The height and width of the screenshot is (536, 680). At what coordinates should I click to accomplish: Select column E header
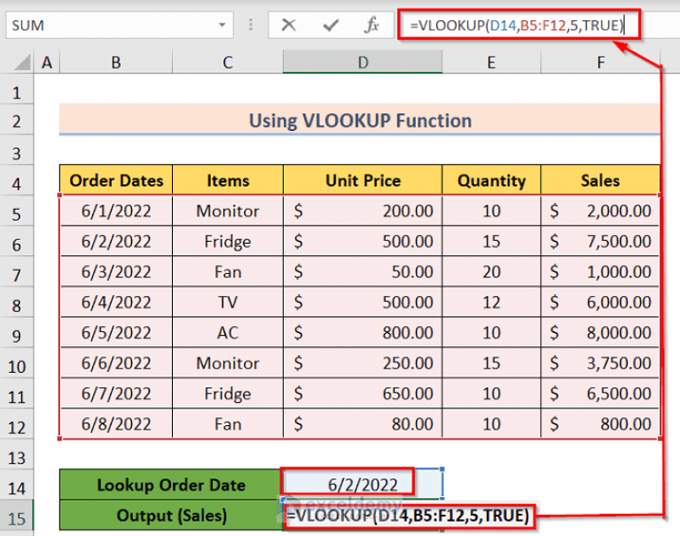pos(491,63)
